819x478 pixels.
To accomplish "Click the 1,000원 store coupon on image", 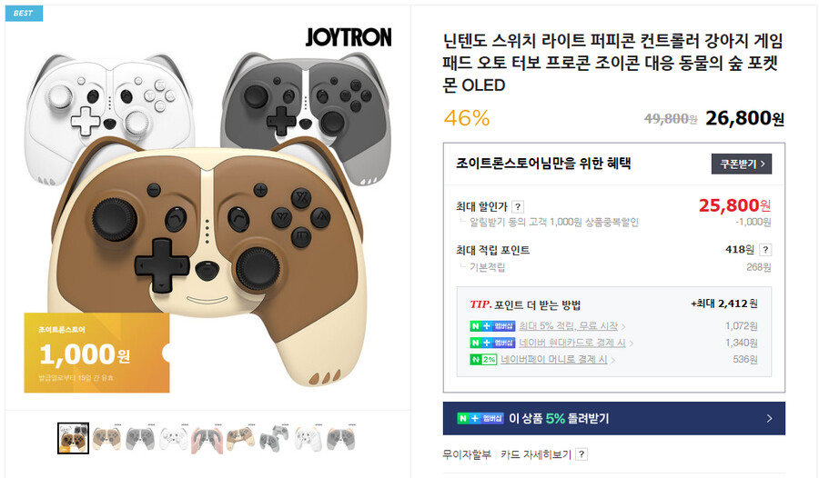I will (96, 353).
